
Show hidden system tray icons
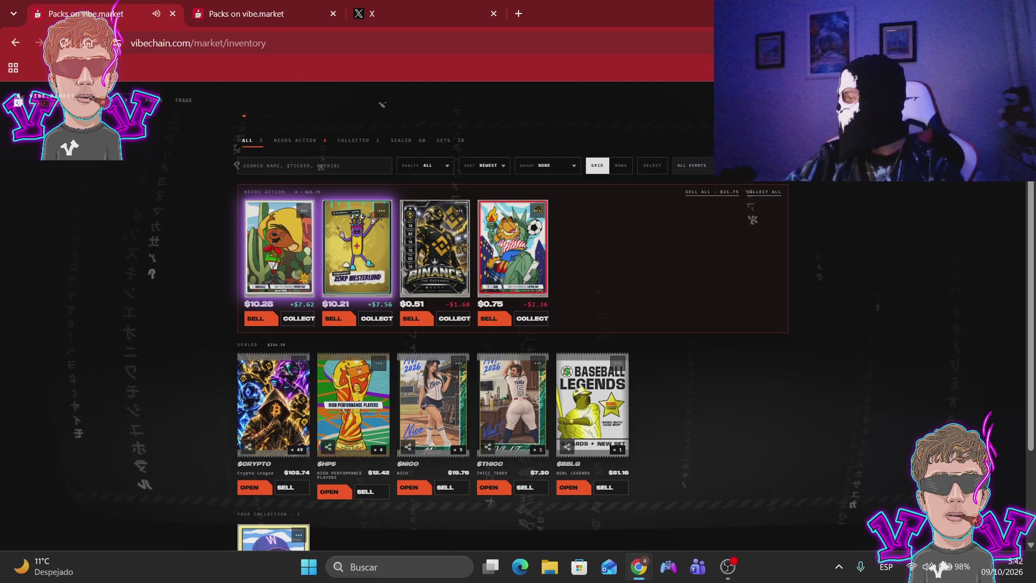[x=839, y=567]
